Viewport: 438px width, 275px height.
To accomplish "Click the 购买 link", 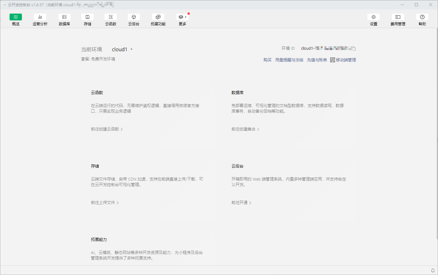I will pos(268,60).
